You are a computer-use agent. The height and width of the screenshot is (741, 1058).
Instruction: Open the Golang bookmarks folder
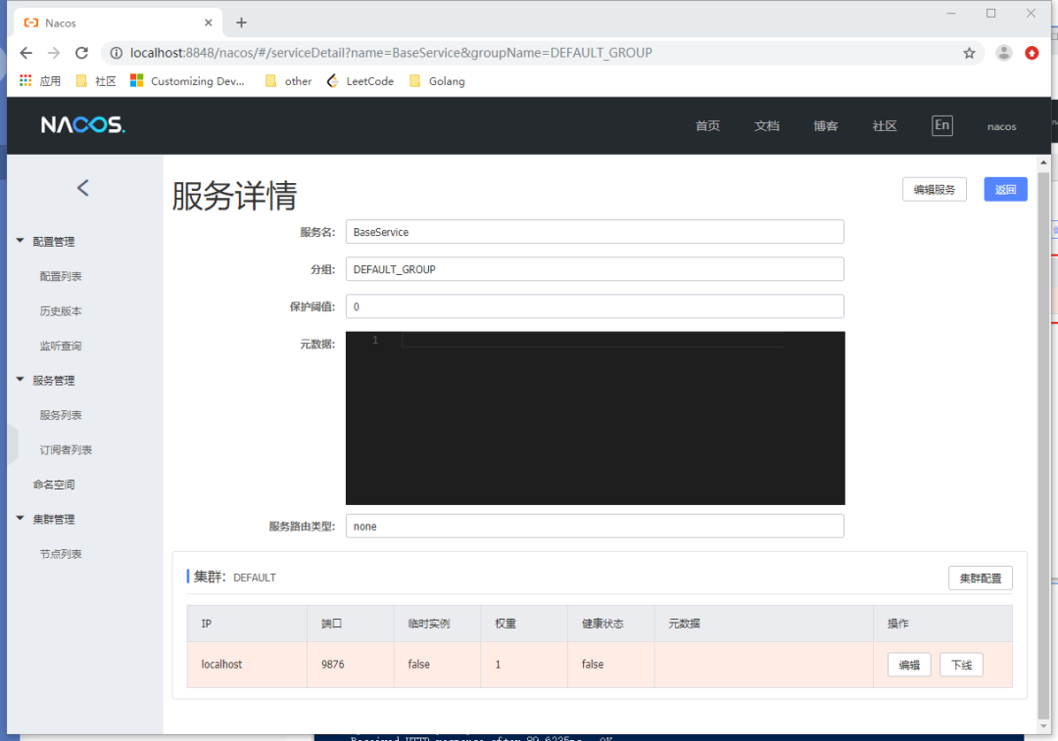coord(437,81)
